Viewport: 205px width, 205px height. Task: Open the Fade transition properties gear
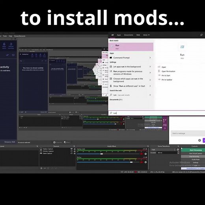tap(178, 149)
